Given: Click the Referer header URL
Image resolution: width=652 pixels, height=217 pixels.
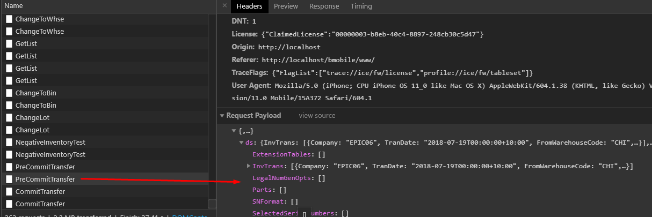Looking at the screenshot, I should tap(318, 60).
